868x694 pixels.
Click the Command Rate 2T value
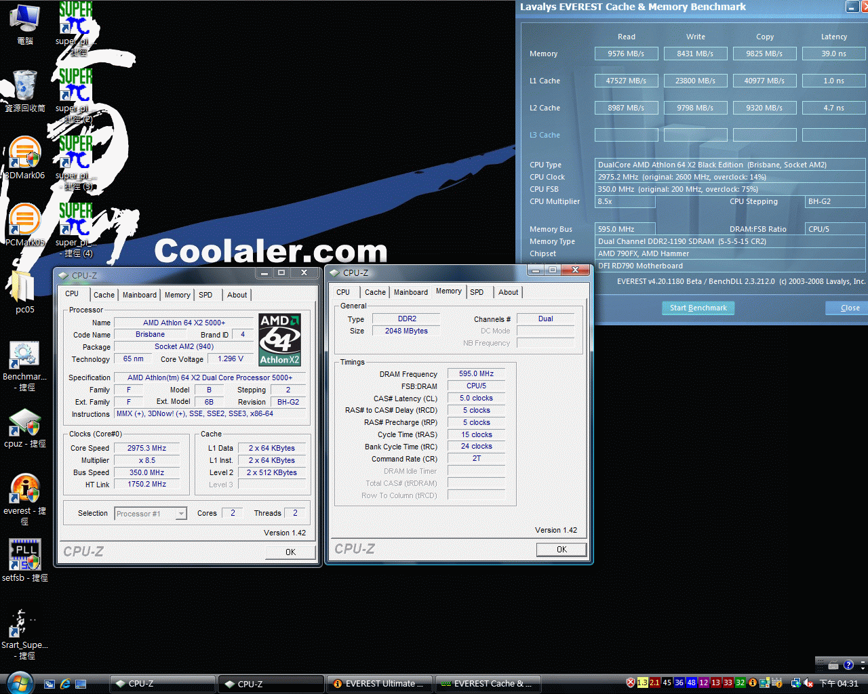click(476, 459)
